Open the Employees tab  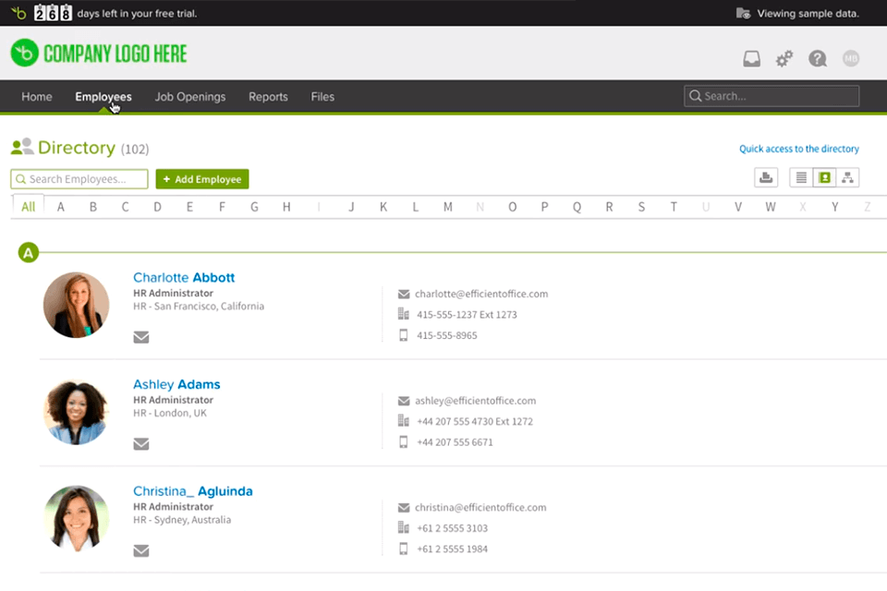pos(103,97)
